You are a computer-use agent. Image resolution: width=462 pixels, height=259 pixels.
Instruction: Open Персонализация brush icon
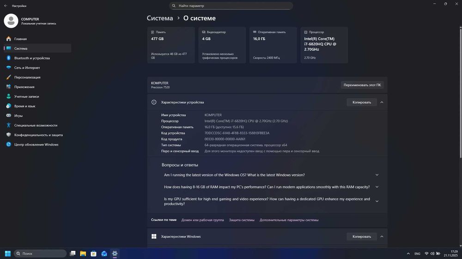pos(8,77)
